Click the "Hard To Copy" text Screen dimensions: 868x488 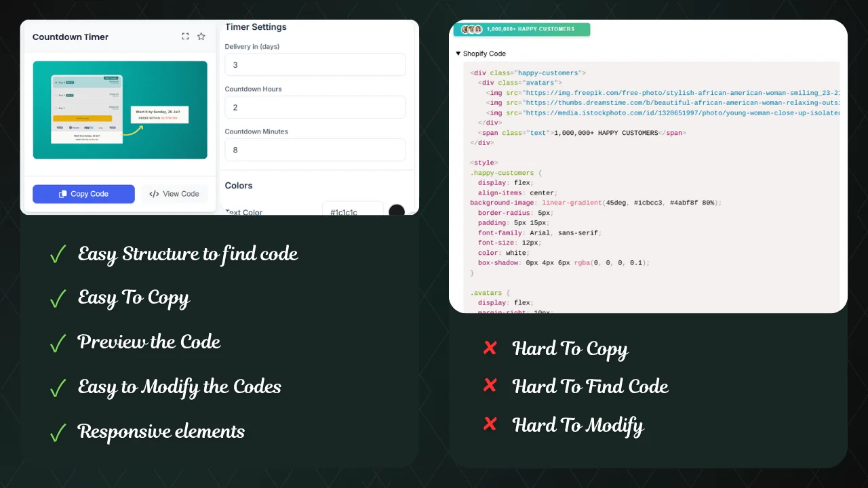pyautogui.click(x=570, y=349)
